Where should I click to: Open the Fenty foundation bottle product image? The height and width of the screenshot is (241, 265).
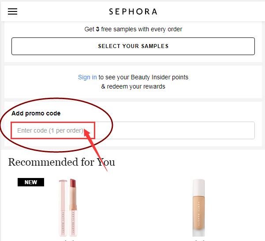pos(199,208)
